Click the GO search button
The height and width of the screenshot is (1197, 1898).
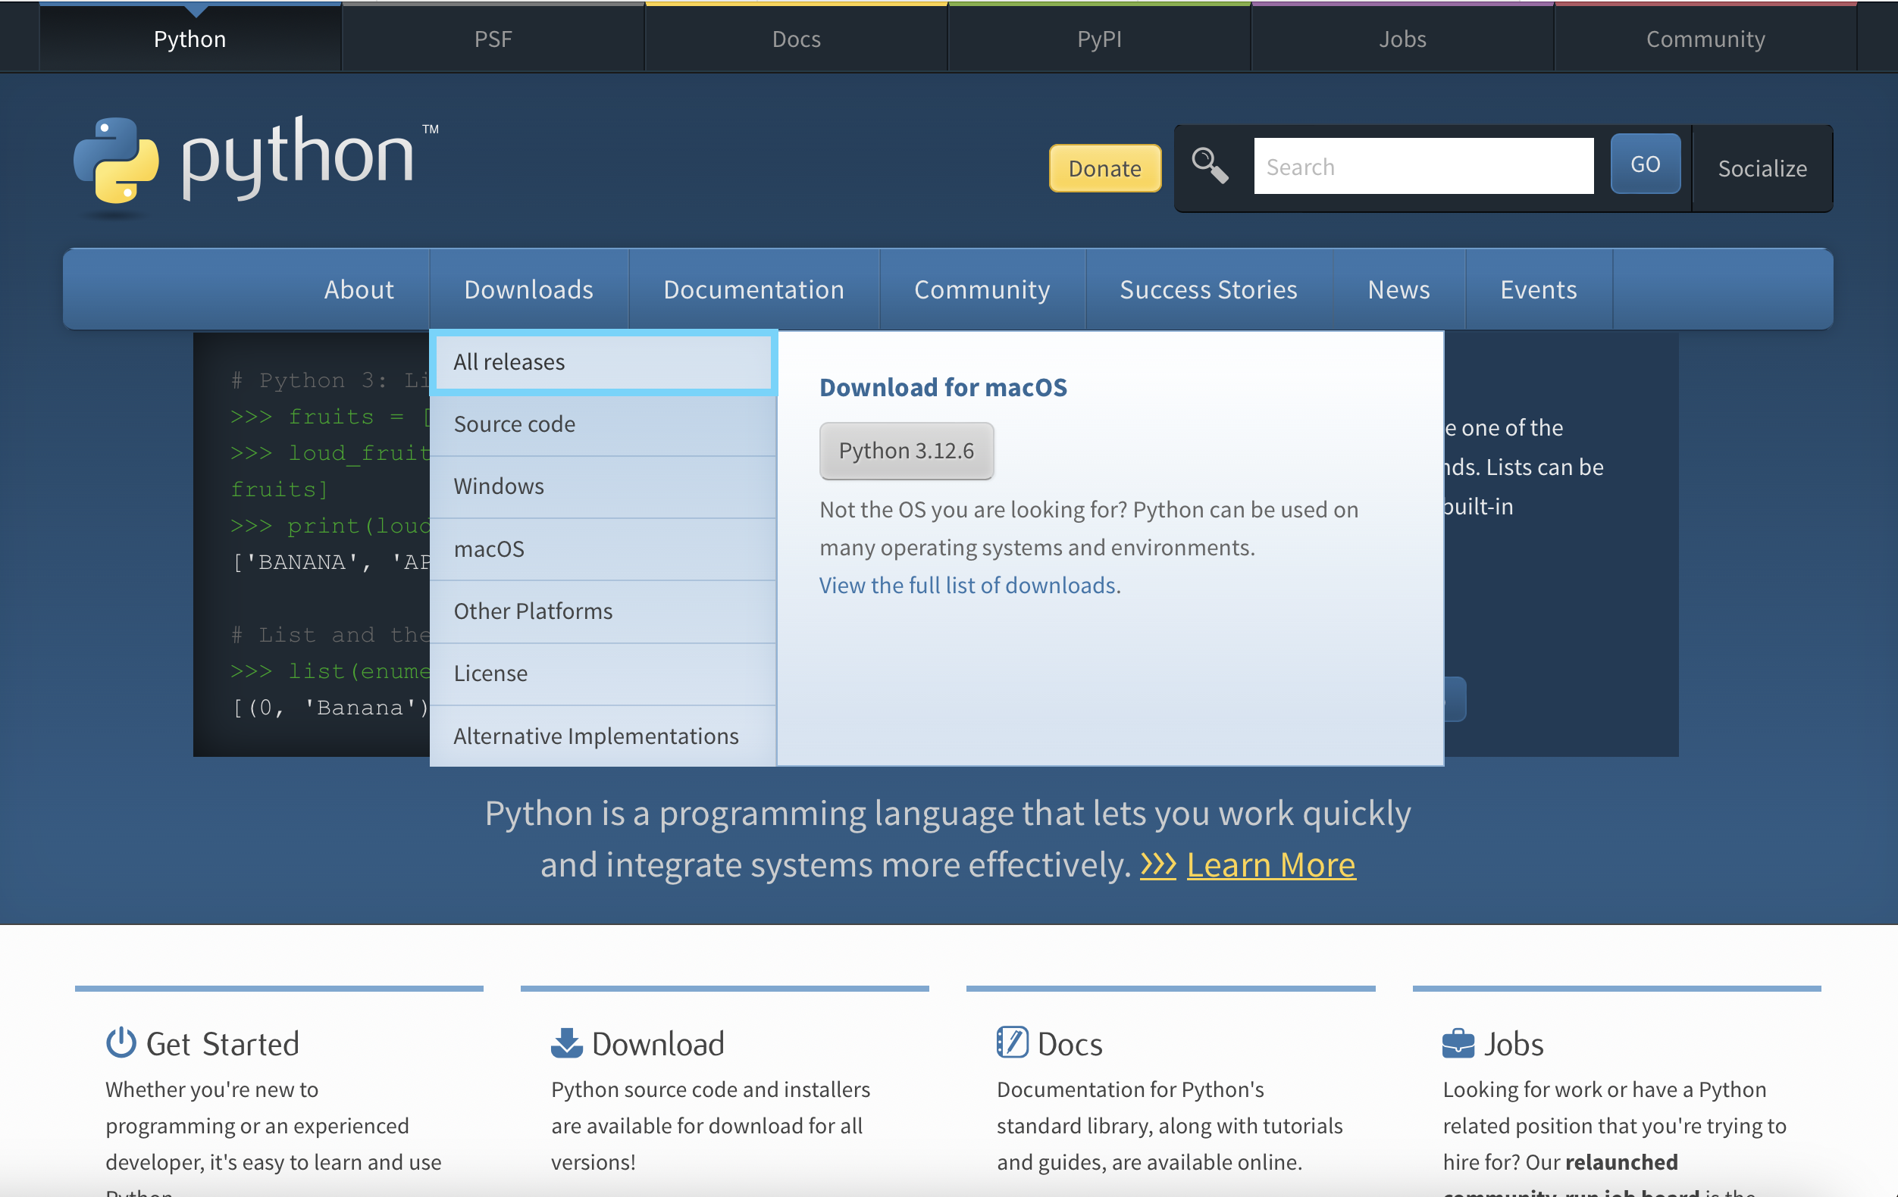coord(1644,164)
